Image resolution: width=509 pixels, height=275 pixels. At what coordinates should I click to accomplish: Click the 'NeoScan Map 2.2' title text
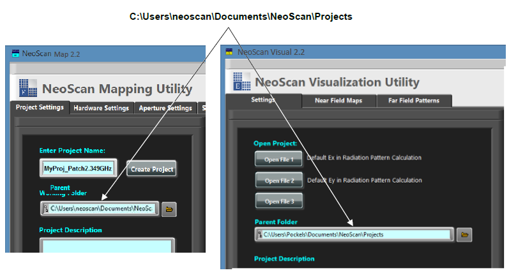click(51, 54)
